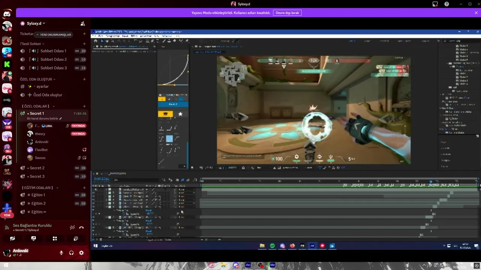Add channel to ÖZEL ODA OLUŞTUR category
Screen dimensions: 481x270
point(84,79)
